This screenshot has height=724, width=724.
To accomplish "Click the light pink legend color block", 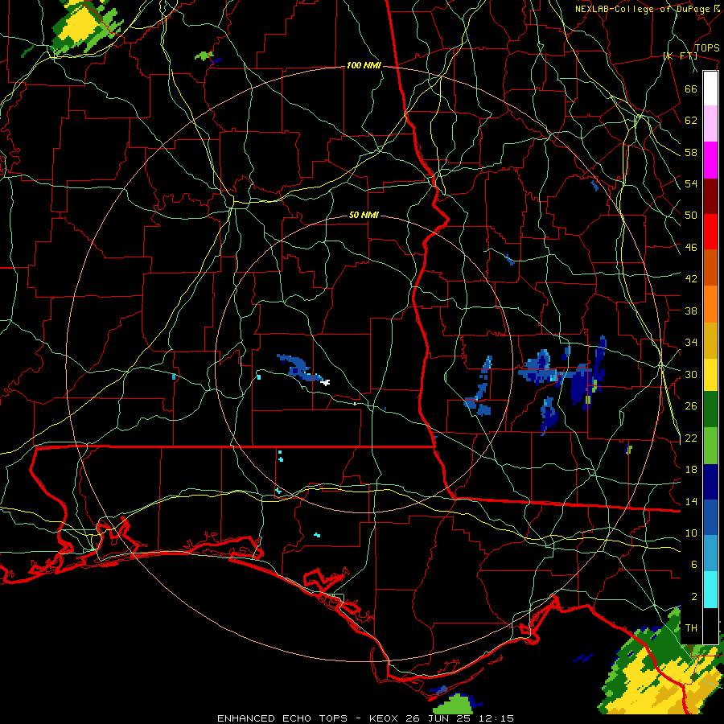I will pos(710,124).
